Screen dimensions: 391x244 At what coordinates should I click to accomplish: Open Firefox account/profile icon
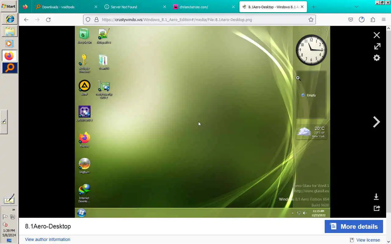tap(362, 20)
